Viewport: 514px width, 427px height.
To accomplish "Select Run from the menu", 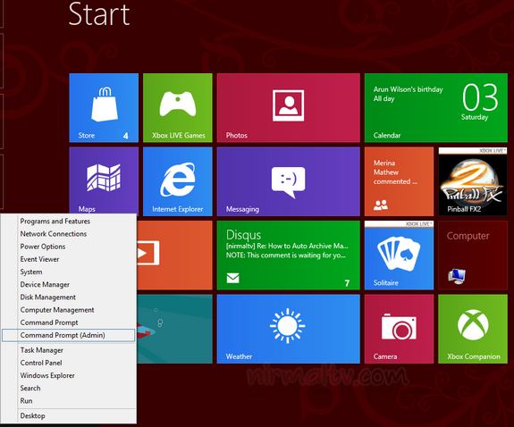I will click(69, 401).
